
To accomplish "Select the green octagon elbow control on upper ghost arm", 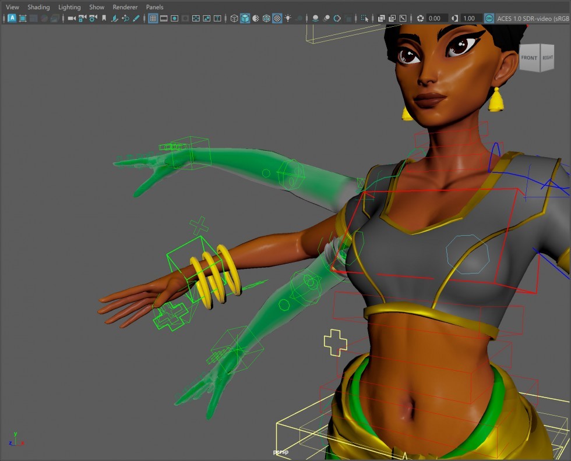I will [291, 175].
